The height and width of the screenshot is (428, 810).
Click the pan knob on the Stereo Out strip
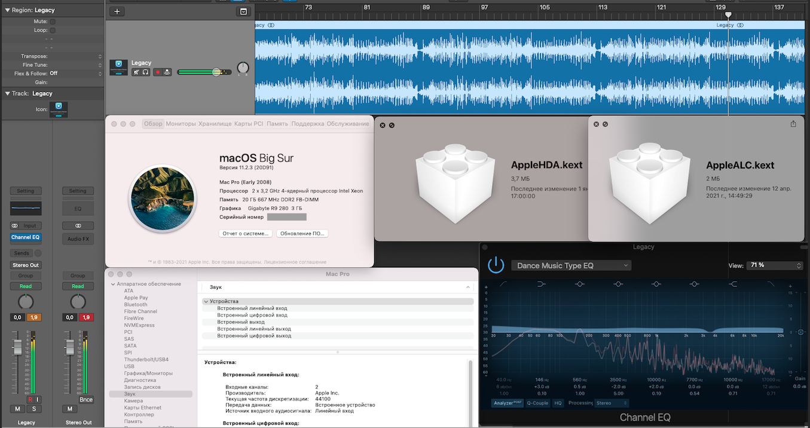coord(78,301)
